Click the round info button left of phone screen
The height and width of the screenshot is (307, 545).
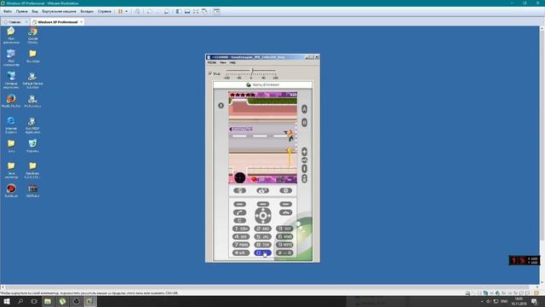pos(221,106)
